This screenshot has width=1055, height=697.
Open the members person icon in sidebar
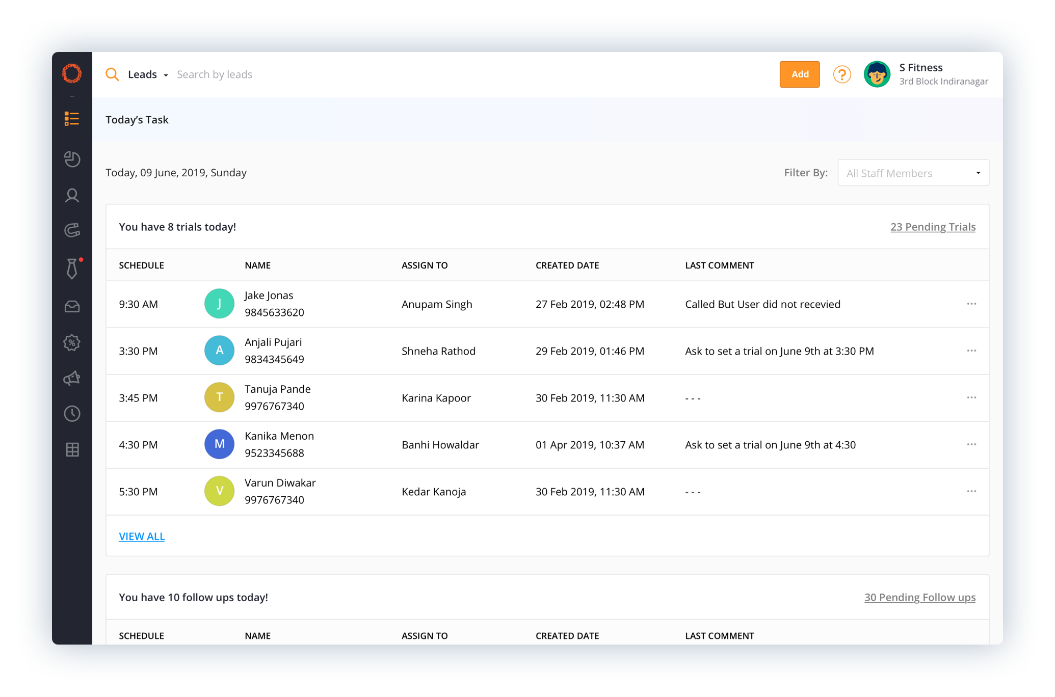click(x=72, y=196)
